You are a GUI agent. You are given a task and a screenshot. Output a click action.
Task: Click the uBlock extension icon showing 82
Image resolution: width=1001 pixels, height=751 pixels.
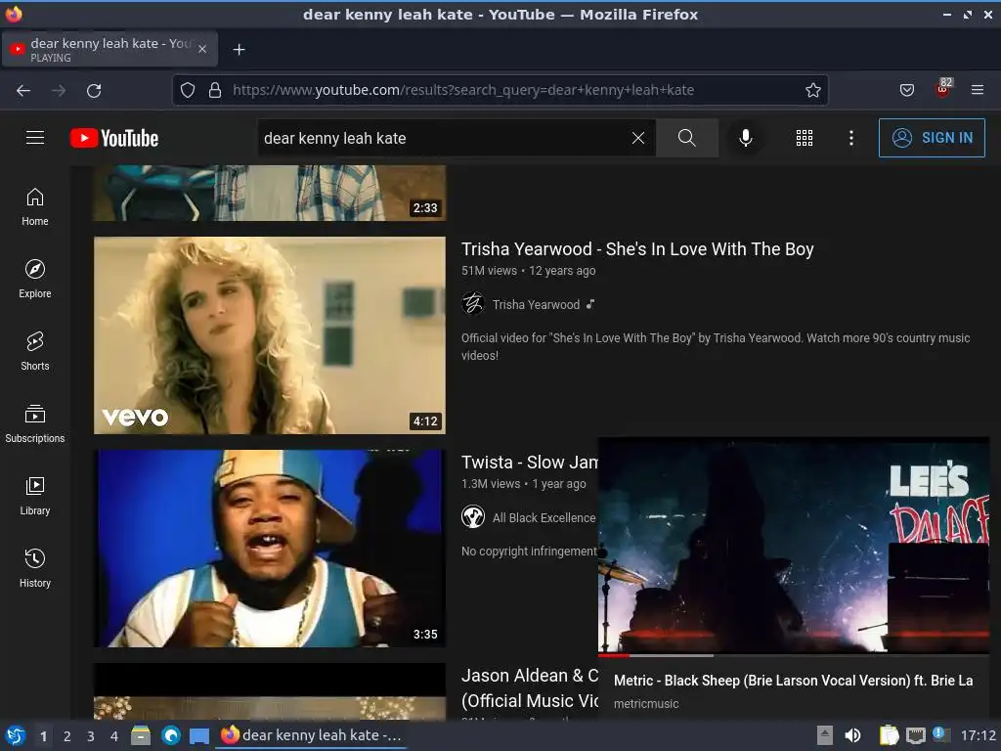pos(943,88)
